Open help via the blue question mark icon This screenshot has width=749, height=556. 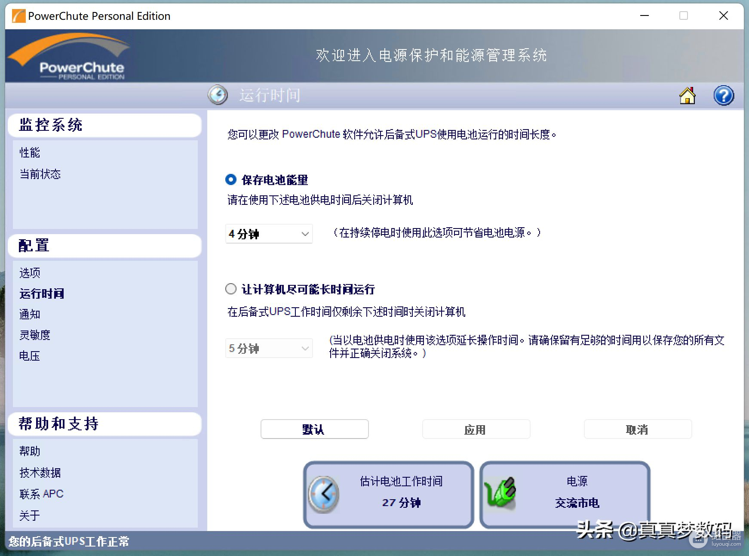pos(724,96)
